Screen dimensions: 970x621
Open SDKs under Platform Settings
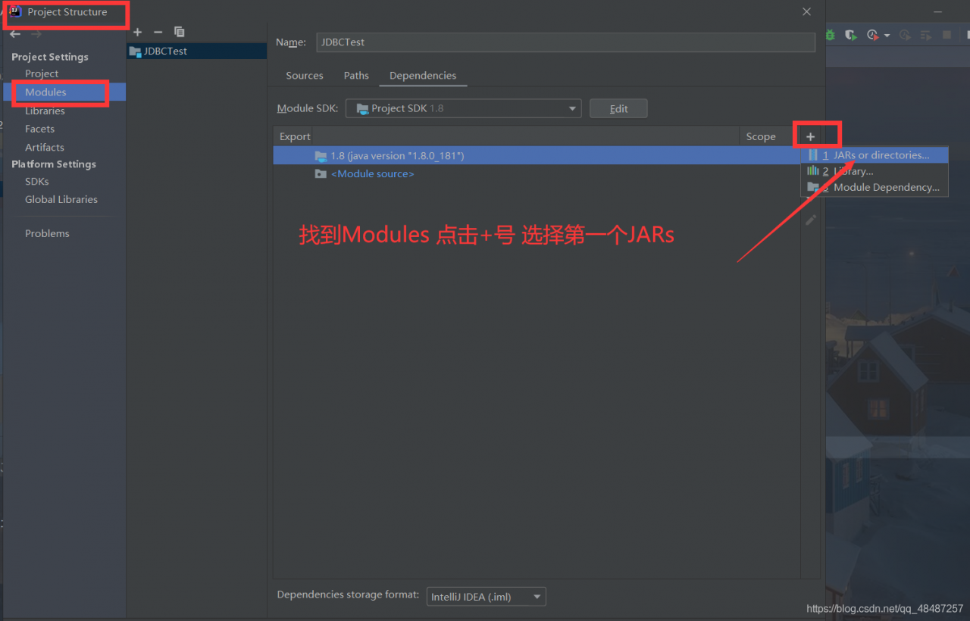(x=36, y=181)
